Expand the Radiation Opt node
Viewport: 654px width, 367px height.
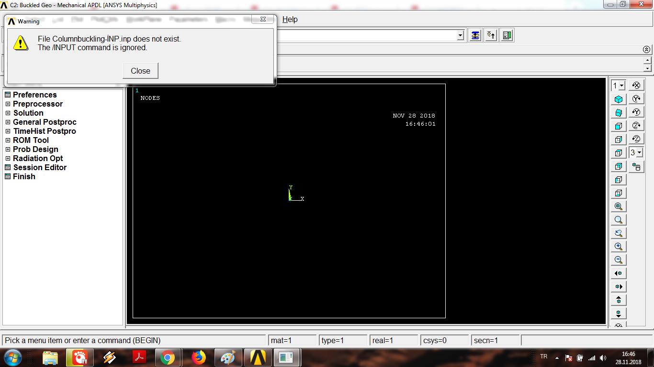click(8, 158)
